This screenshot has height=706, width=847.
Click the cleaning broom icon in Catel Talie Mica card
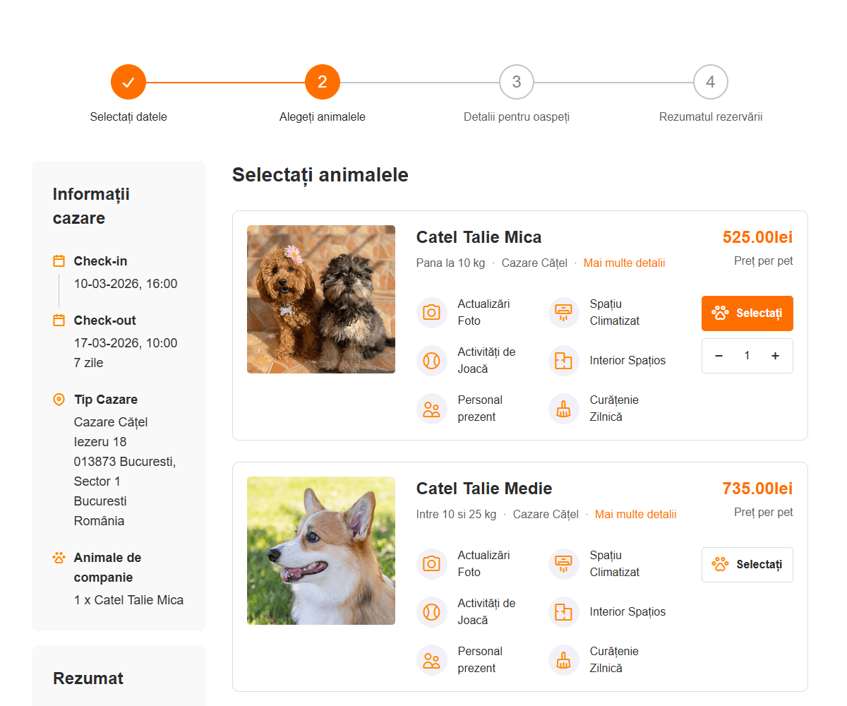click(563, 408)
